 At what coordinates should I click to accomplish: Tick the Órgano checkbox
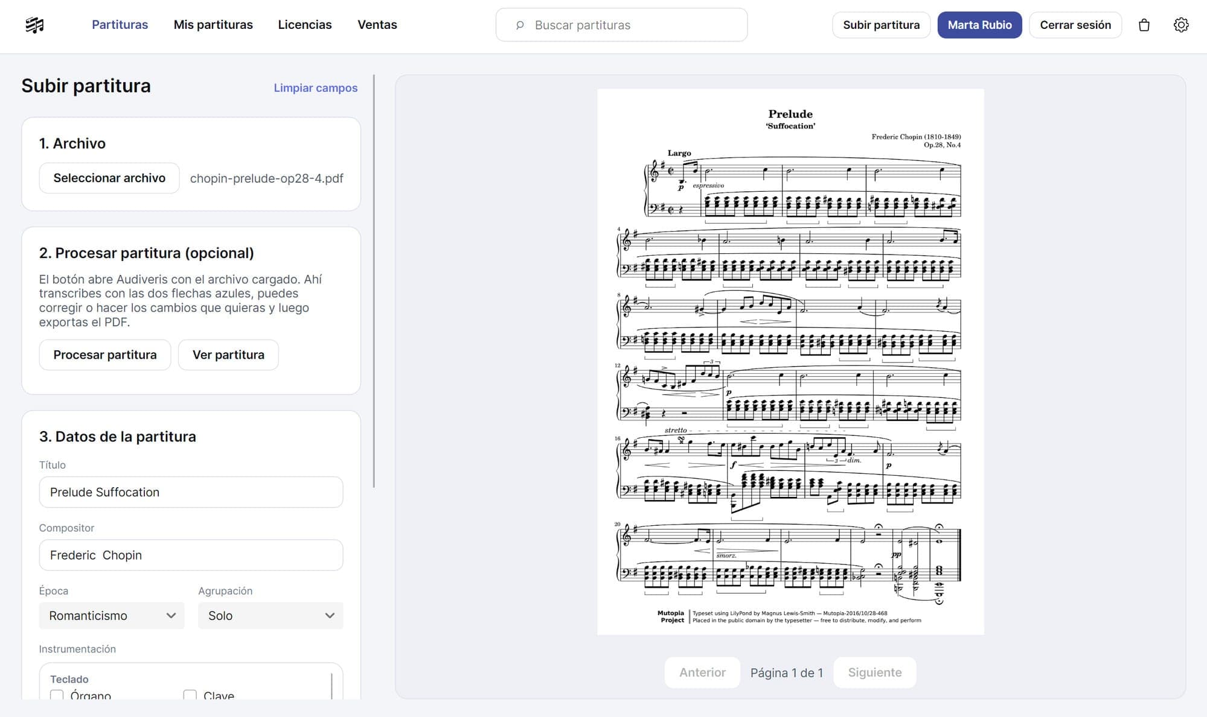pos(57,695)
